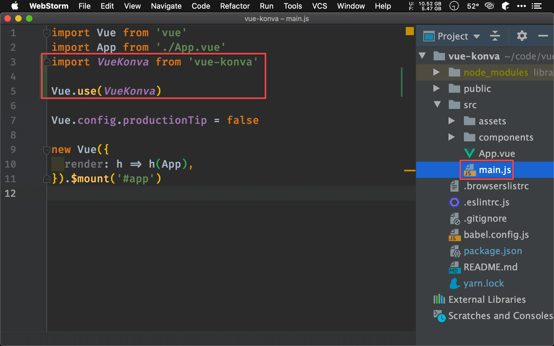The width and height of the screenshot is (554, 346).
Task: Open the Apple menu
Action: pos(15,6)
